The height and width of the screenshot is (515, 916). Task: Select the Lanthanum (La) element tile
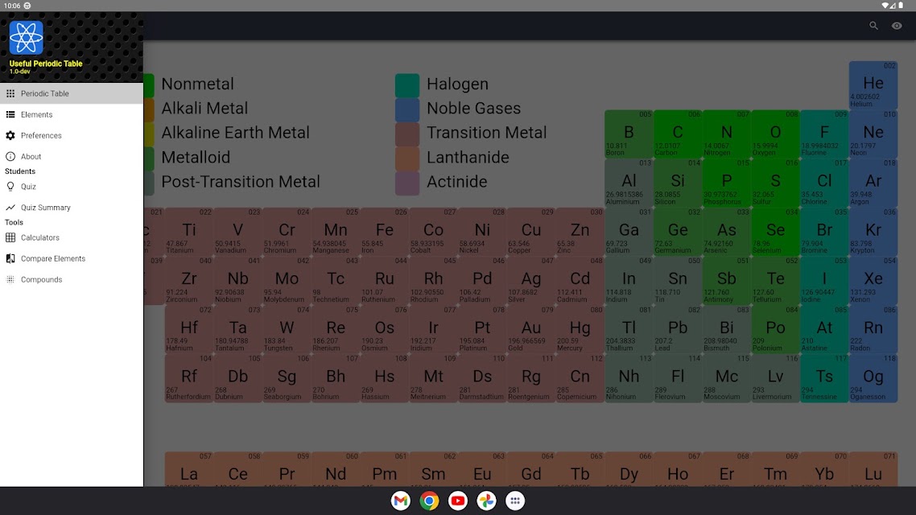[188, 469]
